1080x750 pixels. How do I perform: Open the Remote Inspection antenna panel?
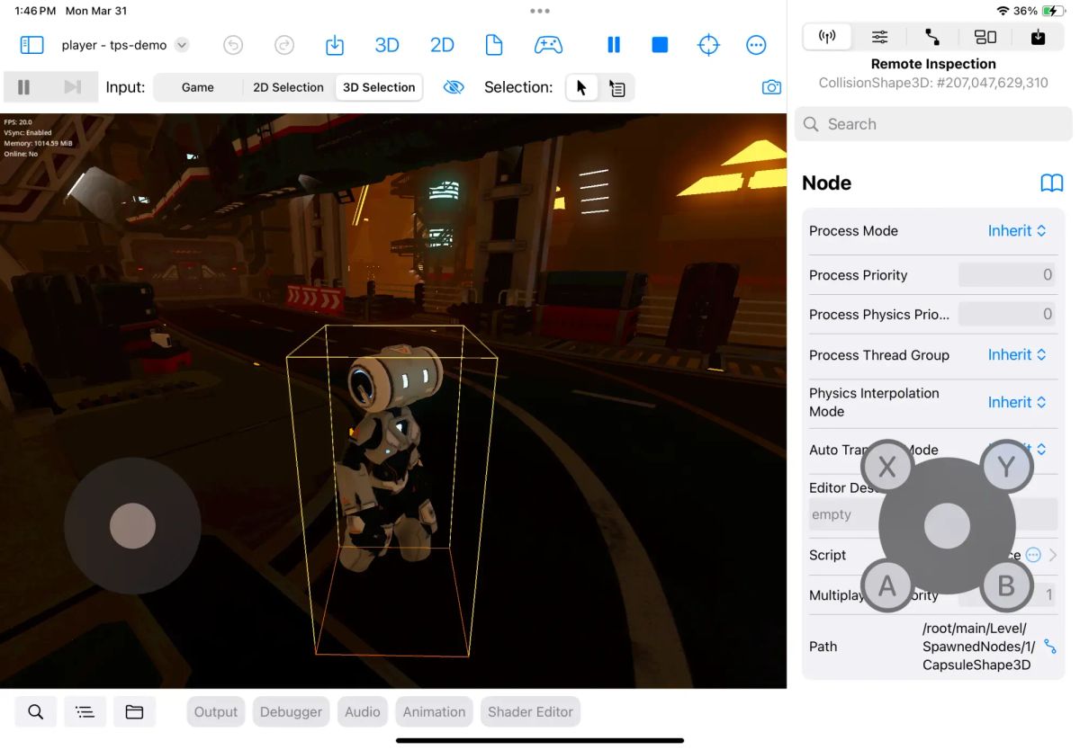(826, 37)
